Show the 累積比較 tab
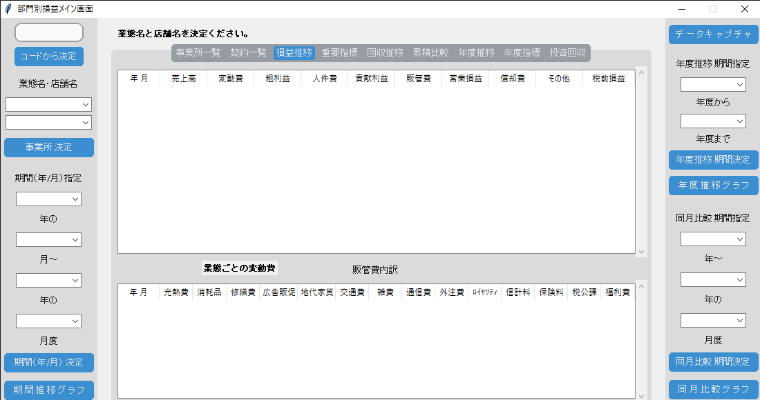The image size is (760, 400). [x=430, y=53]
